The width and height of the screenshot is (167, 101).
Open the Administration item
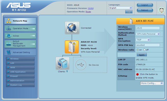20,81
